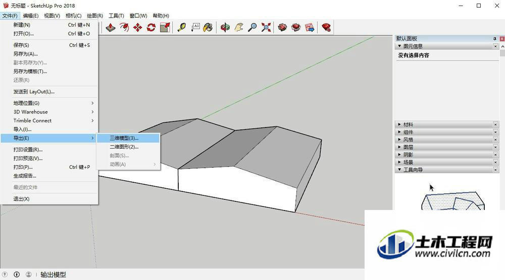This screenshot has height=280, width=505.
Task: Select the Tape Measure tool
Action: coord(182,27)
